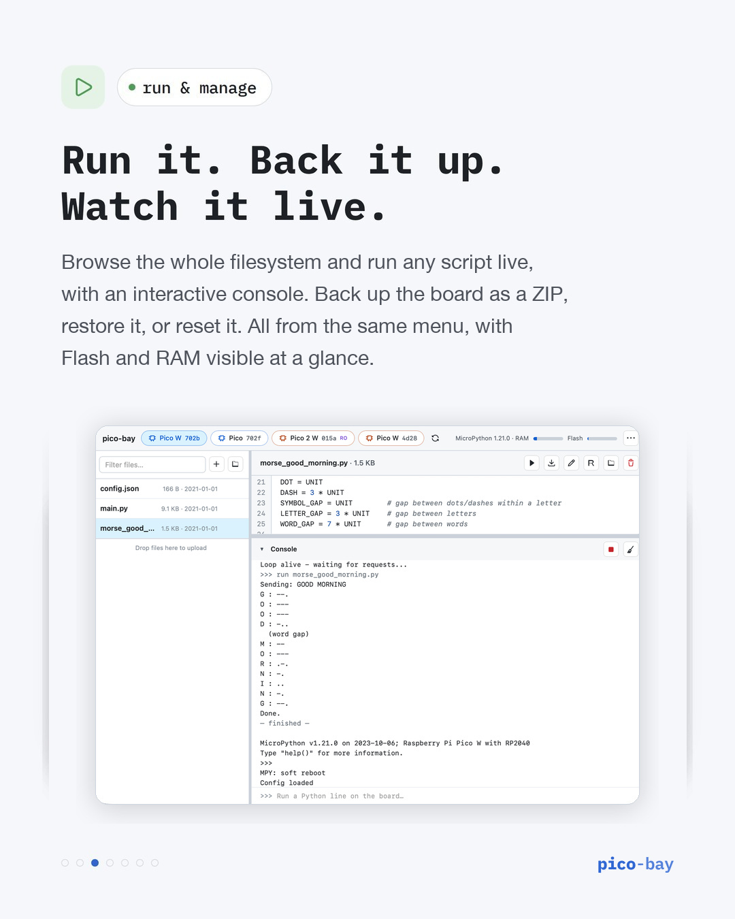Click morse_good_morning.py file title
Screen dimensions: 735x919
(304, 463)
